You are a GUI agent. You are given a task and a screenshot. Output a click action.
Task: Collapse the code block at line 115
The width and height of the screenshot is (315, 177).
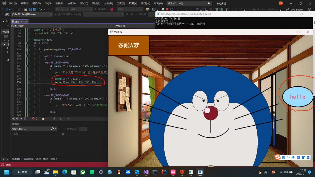(x=27, y=99)
